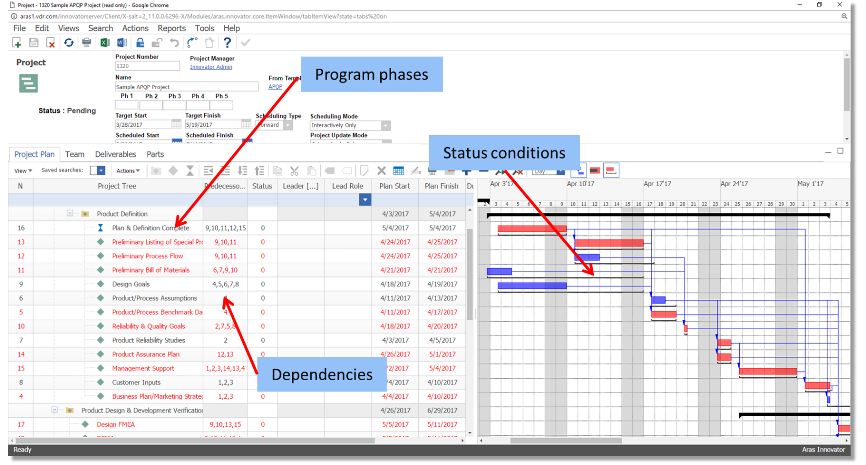866x465 pixels.
Task: Export the project to Excel
Action: coord(104,43)
